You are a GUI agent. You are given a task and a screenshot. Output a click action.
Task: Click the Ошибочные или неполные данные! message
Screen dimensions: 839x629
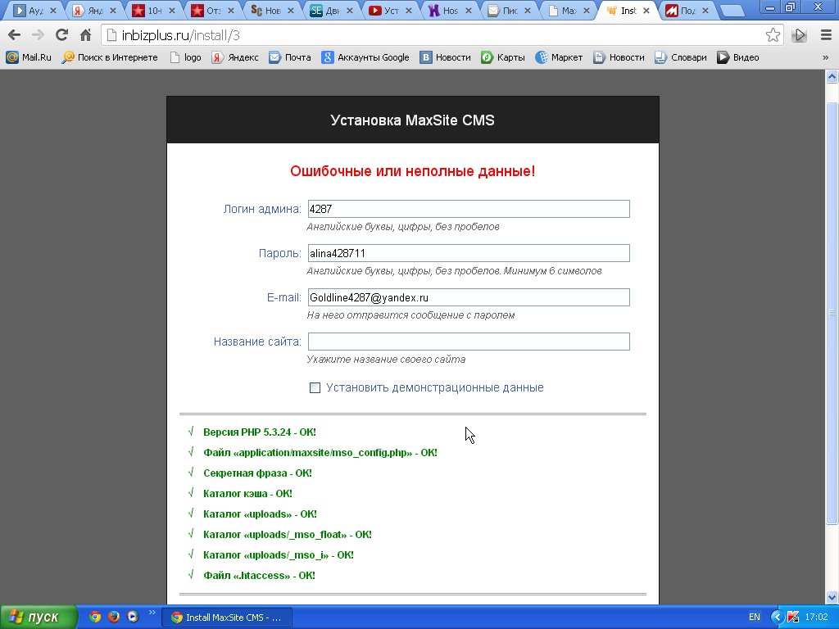click(413, 171)
